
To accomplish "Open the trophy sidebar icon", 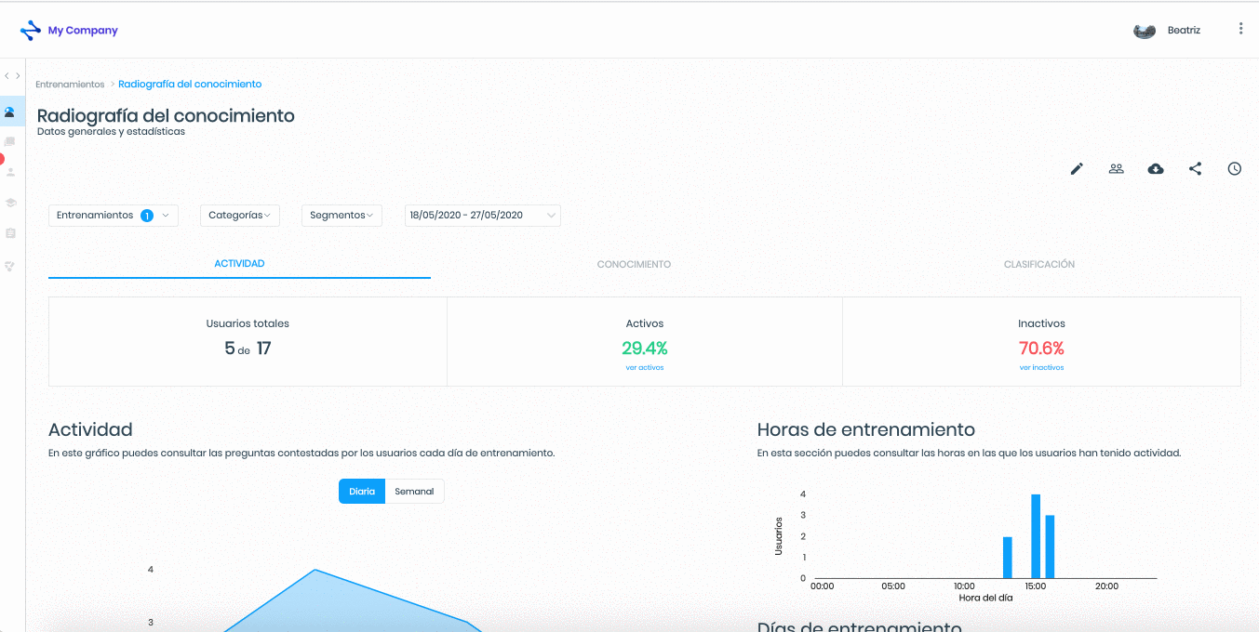I will 10,266.
